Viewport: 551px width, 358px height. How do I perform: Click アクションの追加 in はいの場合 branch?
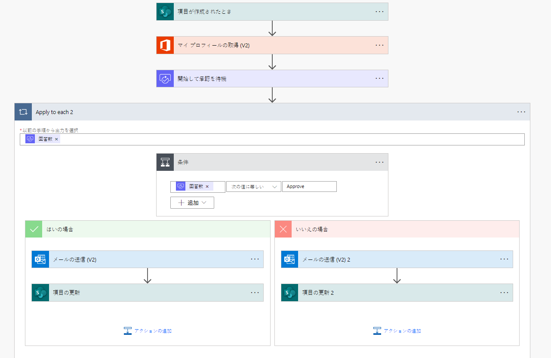148,331
